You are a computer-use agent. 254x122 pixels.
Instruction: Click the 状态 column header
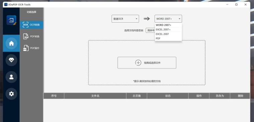[168, 96]
